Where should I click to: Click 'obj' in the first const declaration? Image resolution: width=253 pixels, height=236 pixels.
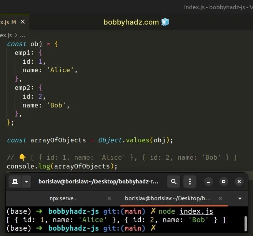37,44
